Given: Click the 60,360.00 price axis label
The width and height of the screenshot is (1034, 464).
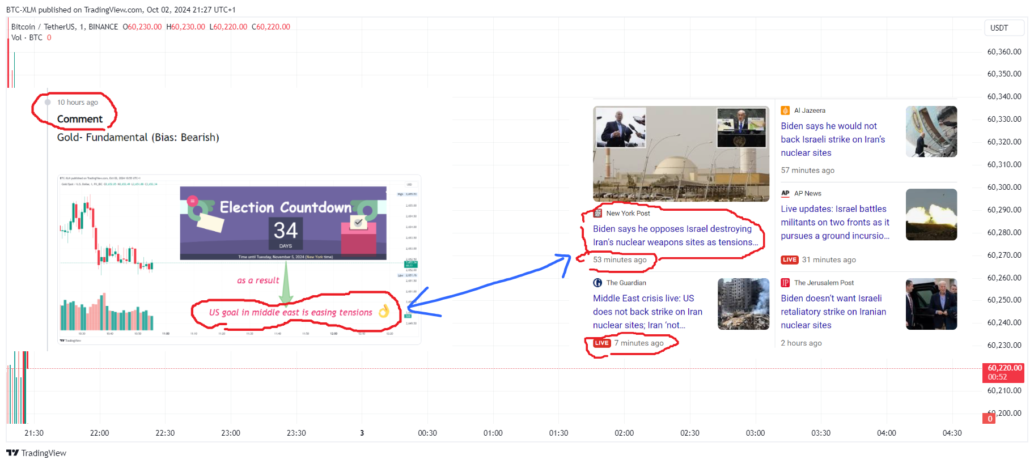Looking at the screenshot, I should coord(1004,52).
